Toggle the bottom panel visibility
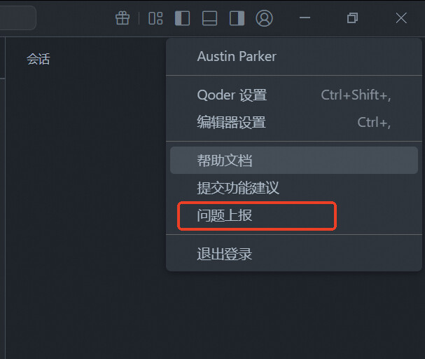This screenshot has height=359, width=425. 209,18
